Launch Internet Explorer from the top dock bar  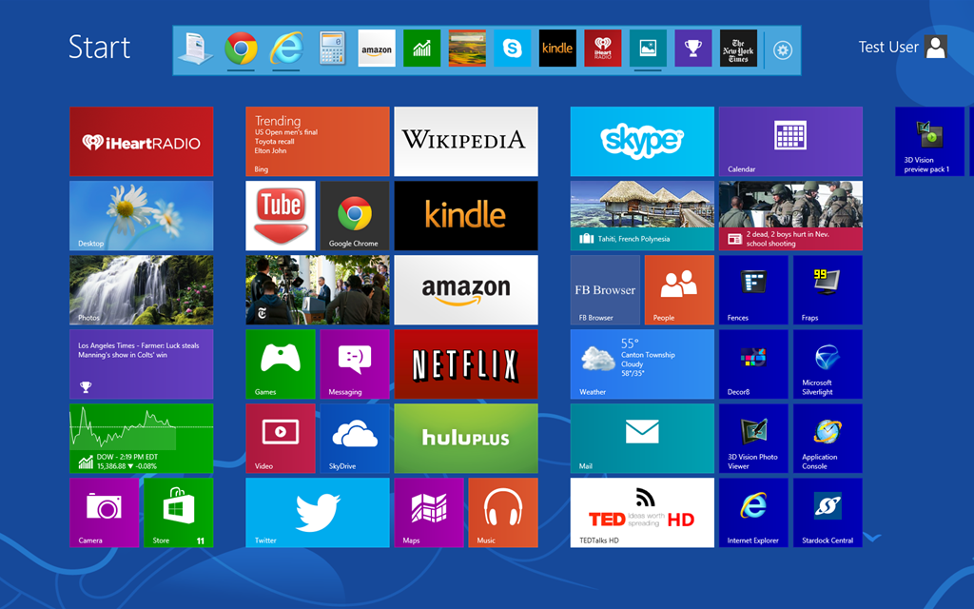coord(286,49)
